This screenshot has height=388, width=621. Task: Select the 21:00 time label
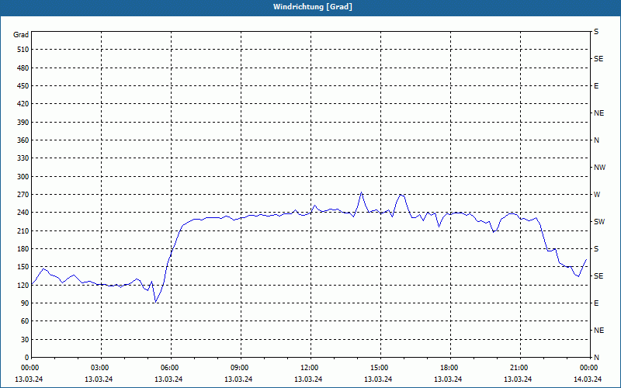(x=520, y=368)
